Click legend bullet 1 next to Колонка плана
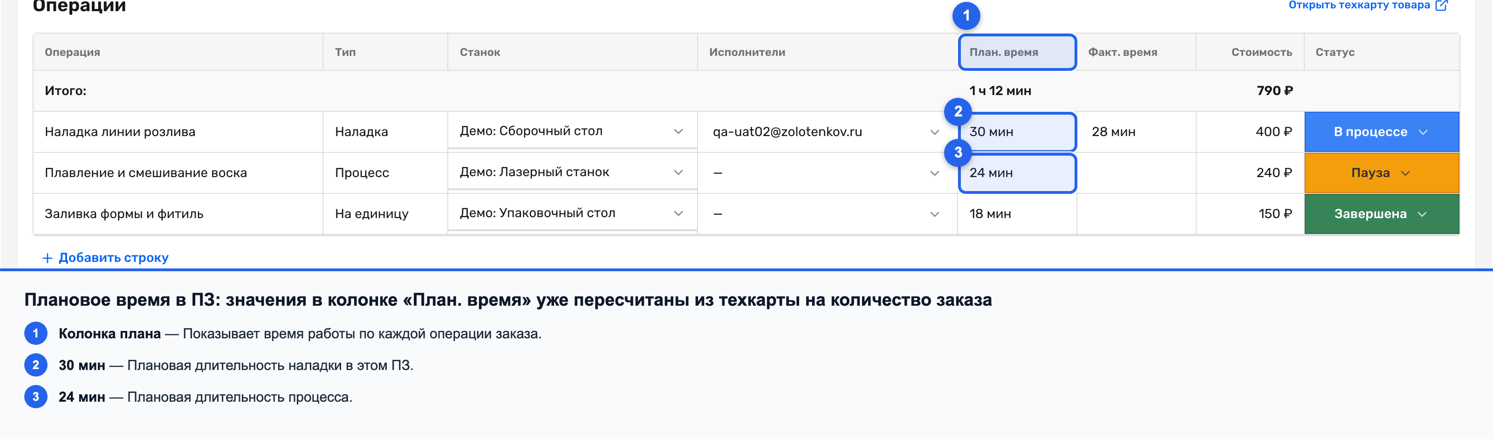The image size is (1493, 439). 36,334
